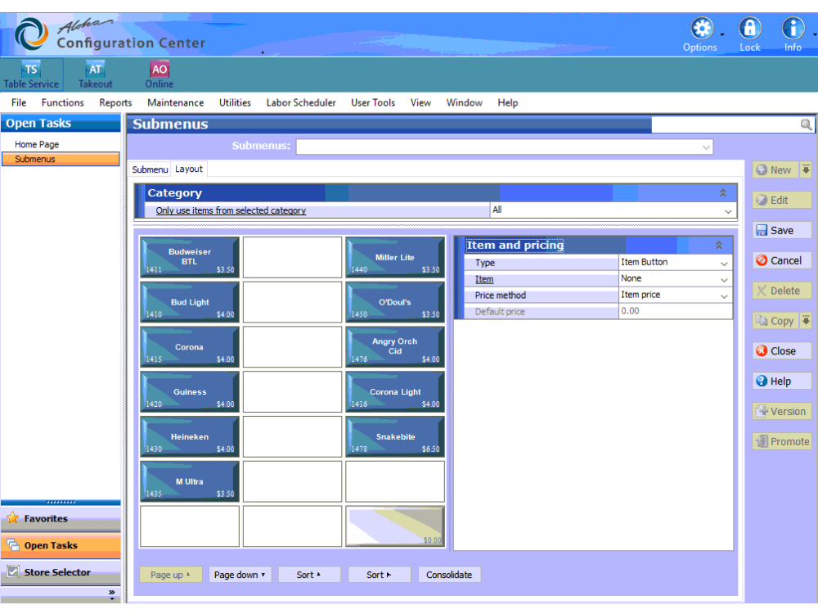Open the Store Selector panel
This screenshot has height=614, width=818.
point(61,572)
